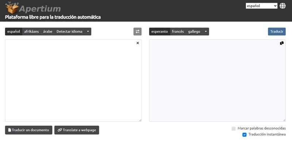
Task: Expand target language list arrow
Action: 206,32
